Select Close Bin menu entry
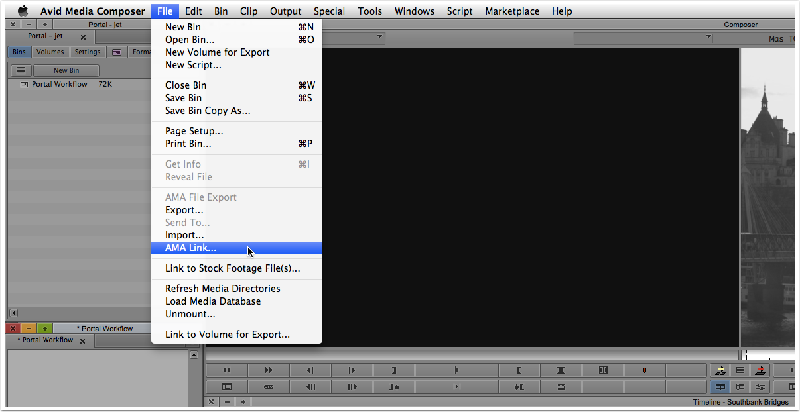Screen dimensions: 800x412 tap(237, 85)
